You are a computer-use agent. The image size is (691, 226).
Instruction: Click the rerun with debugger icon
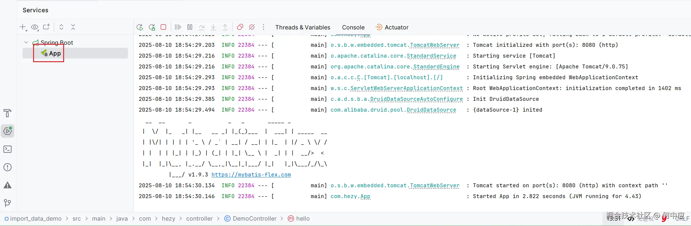[152, 27]
